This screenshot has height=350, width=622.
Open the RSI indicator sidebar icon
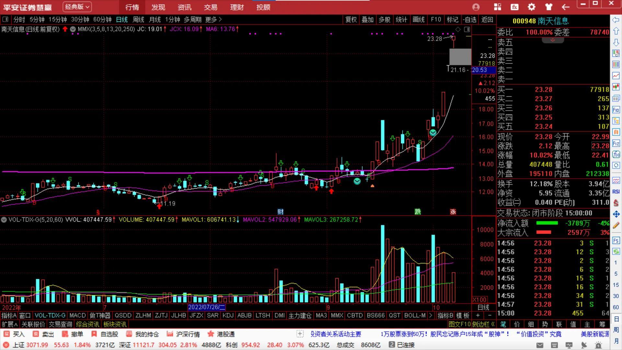pyautogui.click(x=616, y=192)
